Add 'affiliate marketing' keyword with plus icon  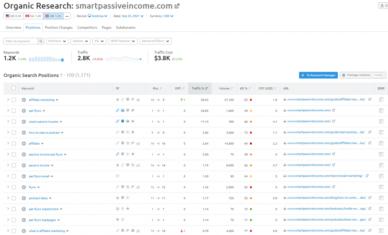[x=24, y=100]
